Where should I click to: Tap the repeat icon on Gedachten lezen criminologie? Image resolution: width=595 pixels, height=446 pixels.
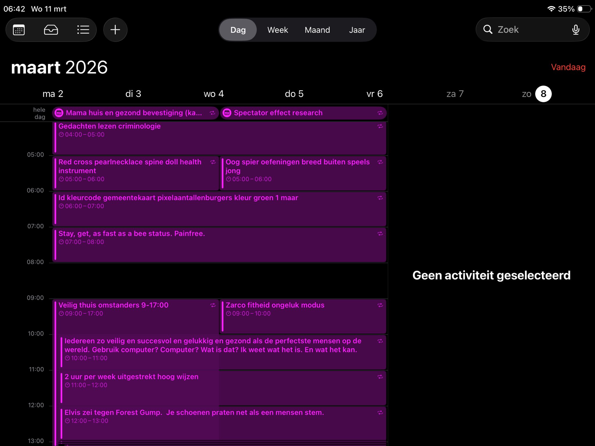click(380, 126)
